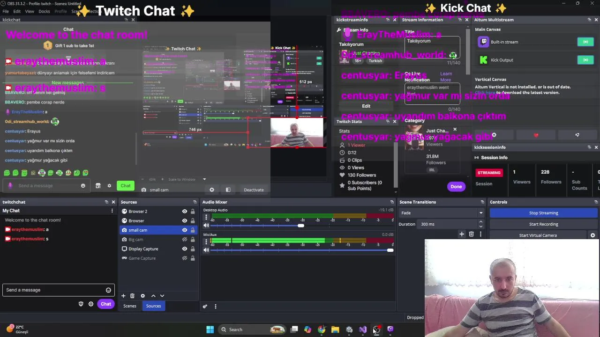
Task: Toggle lock on the Display Capture source
Action: pyautogui.click(x=193, y=249)
